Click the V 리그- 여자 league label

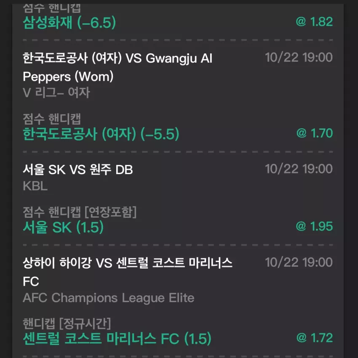pos(56,93)
